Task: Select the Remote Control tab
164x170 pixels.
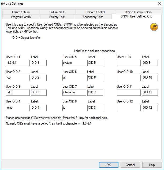Action: coord(95,12)
